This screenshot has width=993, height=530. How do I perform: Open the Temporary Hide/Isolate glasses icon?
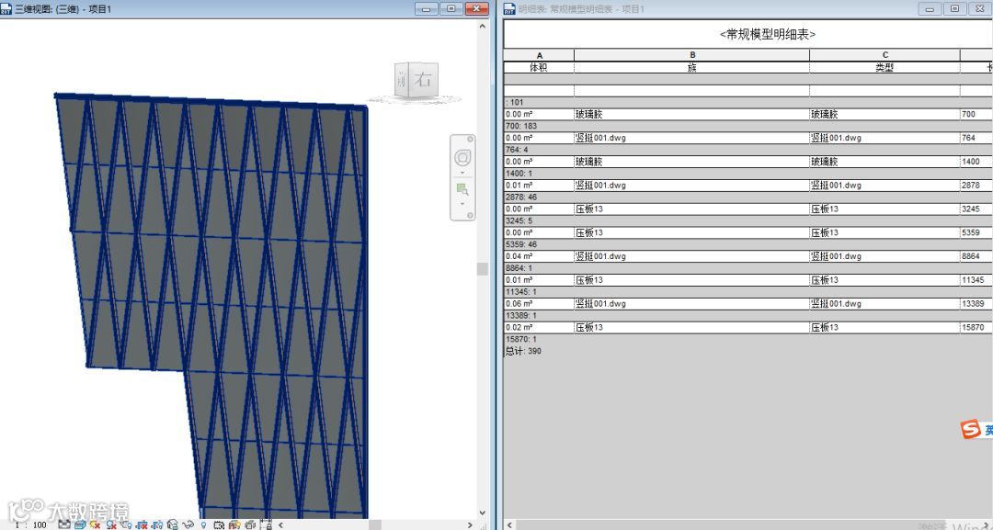(x=188, y=524)
